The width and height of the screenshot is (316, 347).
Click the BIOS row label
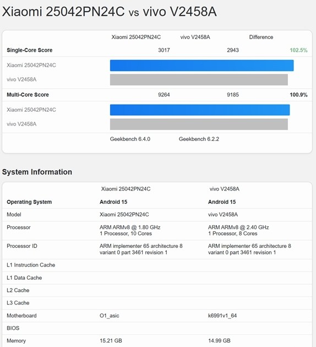click(13, 328)
